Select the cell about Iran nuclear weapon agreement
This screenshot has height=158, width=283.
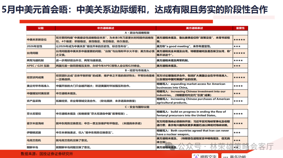[194, 133]
